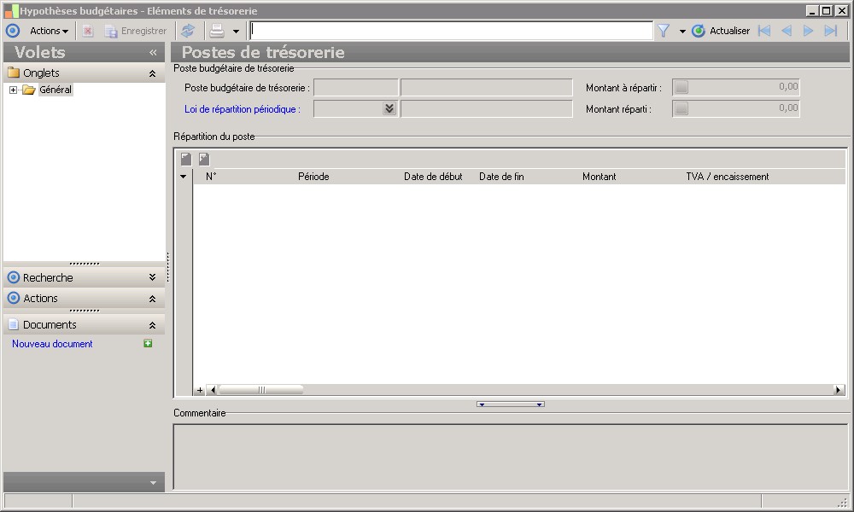The height and width of the screenshot is (512, 854).
Task: Click the Poste budgétaire code field
Action: (x=355, y=87)
